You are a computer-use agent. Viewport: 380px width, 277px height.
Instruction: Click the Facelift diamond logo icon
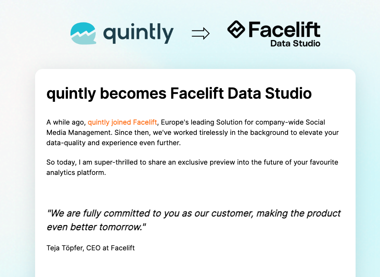tap(236, 29)
